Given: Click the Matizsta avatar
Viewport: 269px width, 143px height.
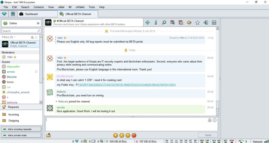Looking at the screenshot, I should coord(50,92).
